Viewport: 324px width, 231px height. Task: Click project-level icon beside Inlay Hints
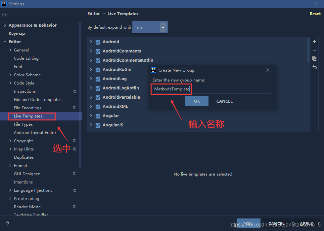74,149
